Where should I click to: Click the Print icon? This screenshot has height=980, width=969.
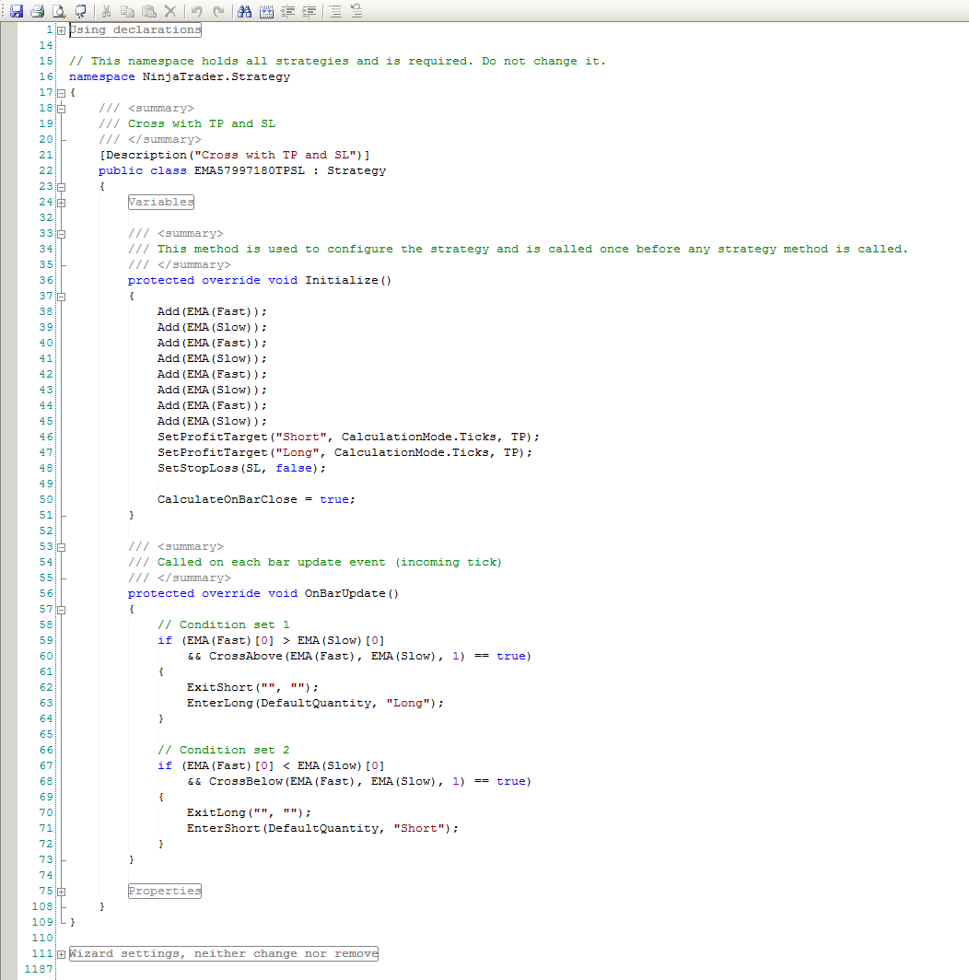tap(38, 11)
